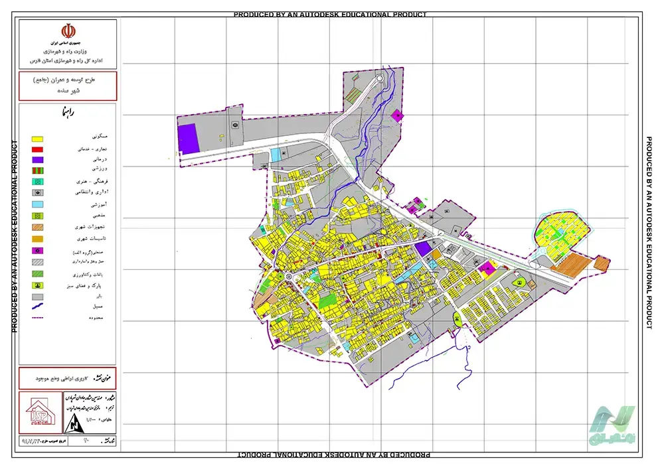Click the teal cultural-artistic legend symbol

pyautogui.click(x=38, y=181)
